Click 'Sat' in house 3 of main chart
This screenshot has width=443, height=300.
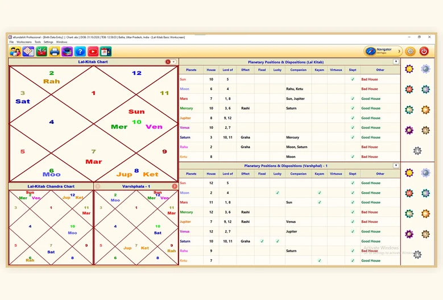23,101
